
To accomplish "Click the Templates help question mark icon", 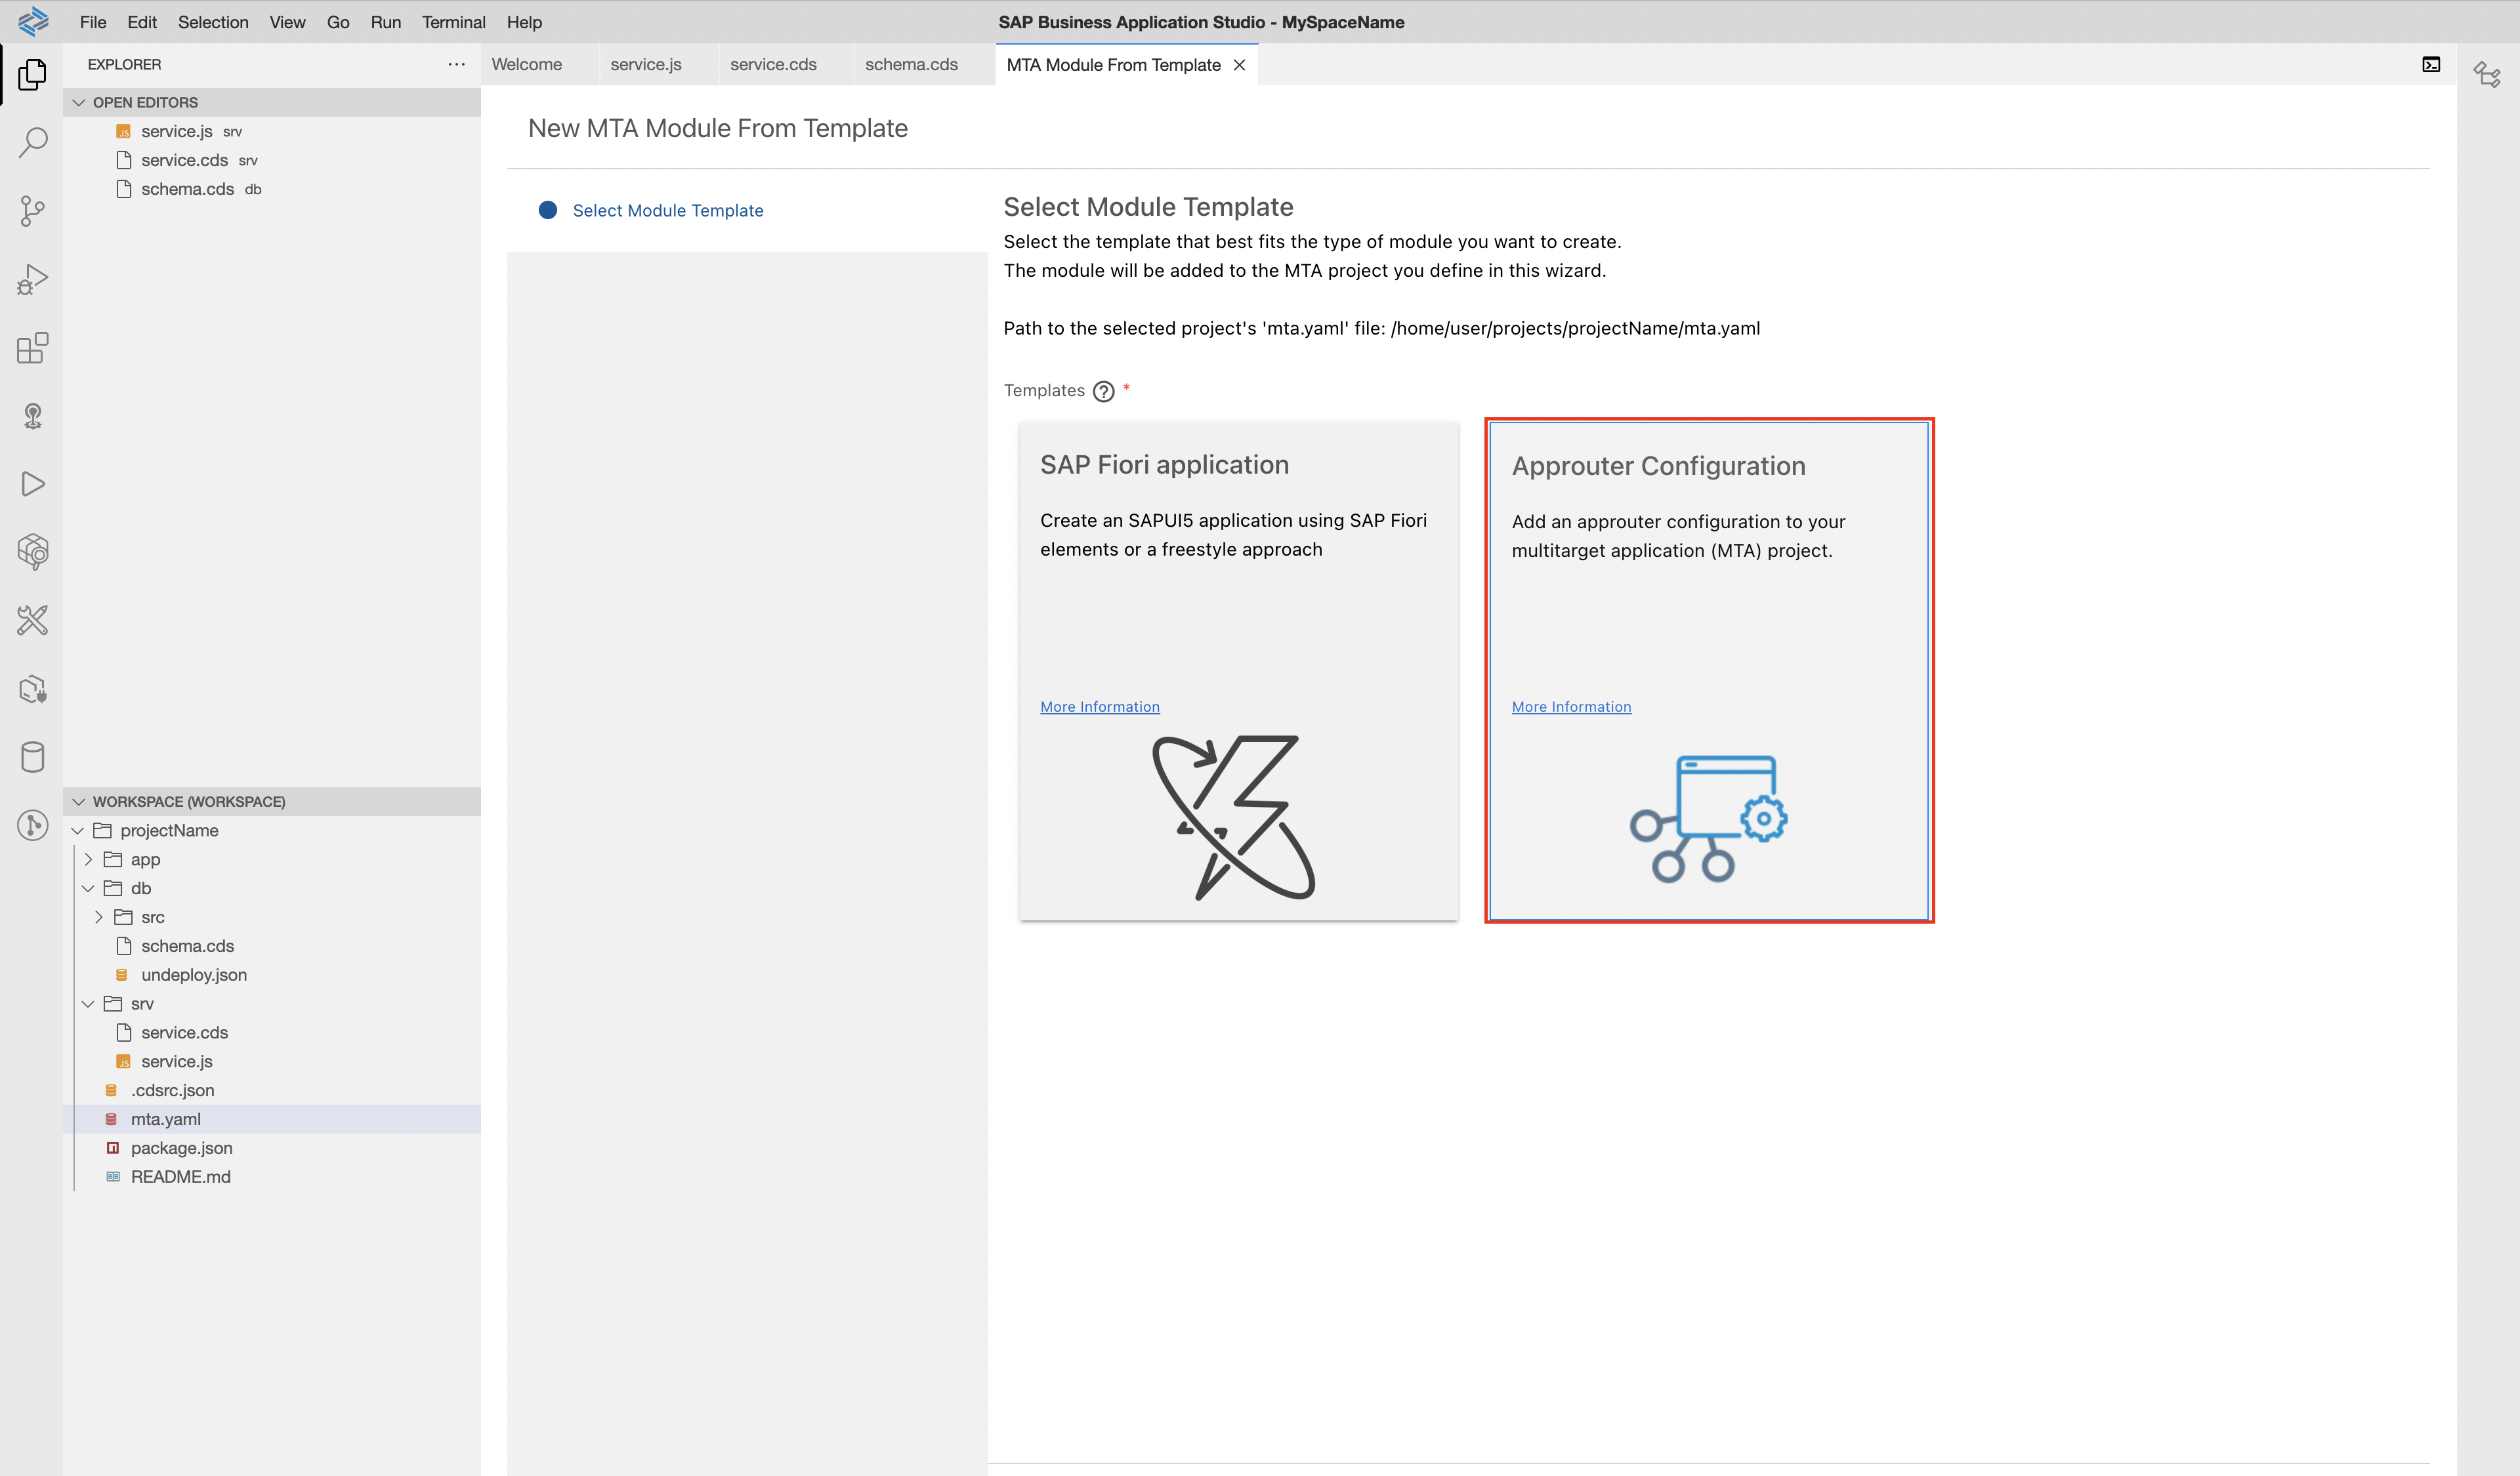I will click(1103, 392).
